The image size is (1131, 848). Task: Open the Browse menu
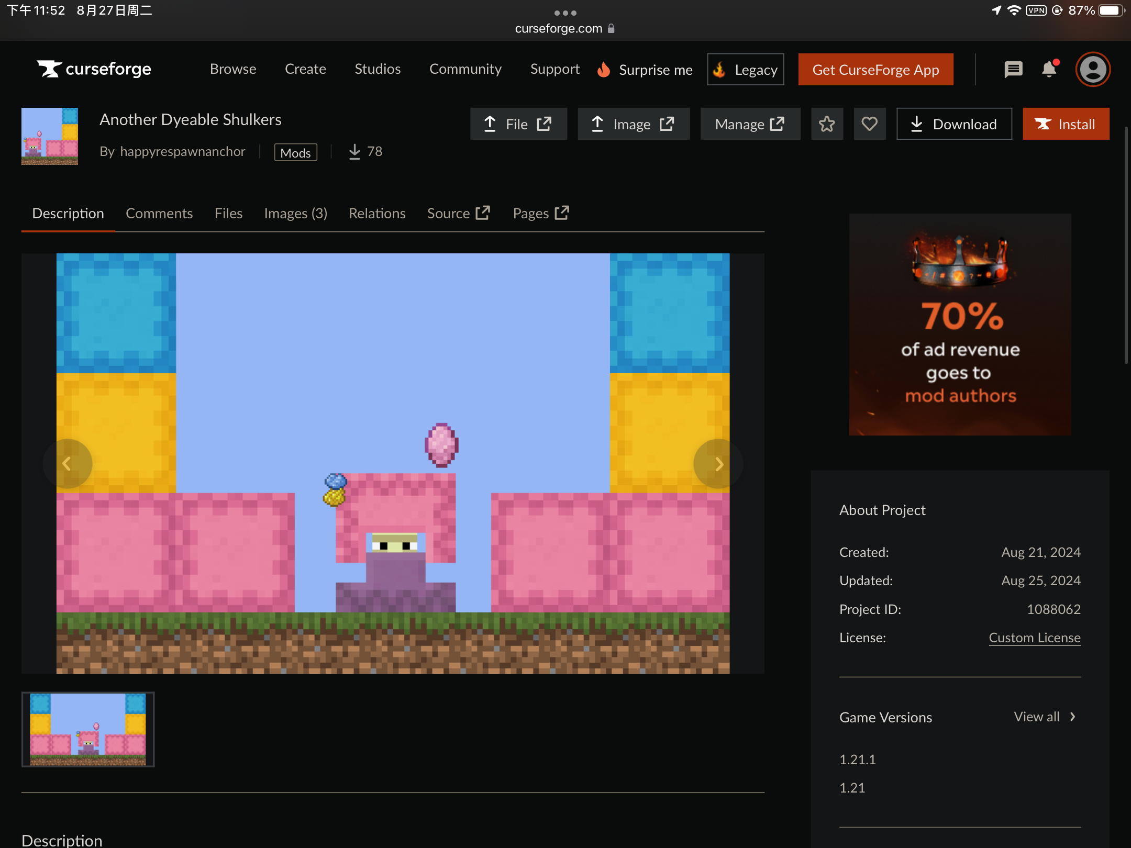[x=233, y=69]
